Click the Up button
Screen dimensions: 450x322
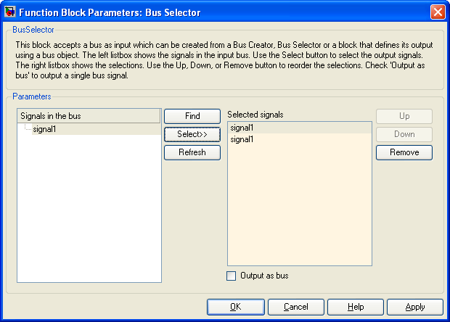pos(404,116)
